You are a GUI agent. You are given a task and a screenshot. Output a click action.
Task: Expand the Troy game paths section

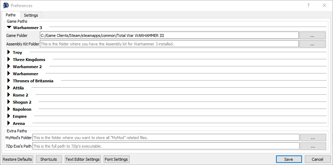9,52
